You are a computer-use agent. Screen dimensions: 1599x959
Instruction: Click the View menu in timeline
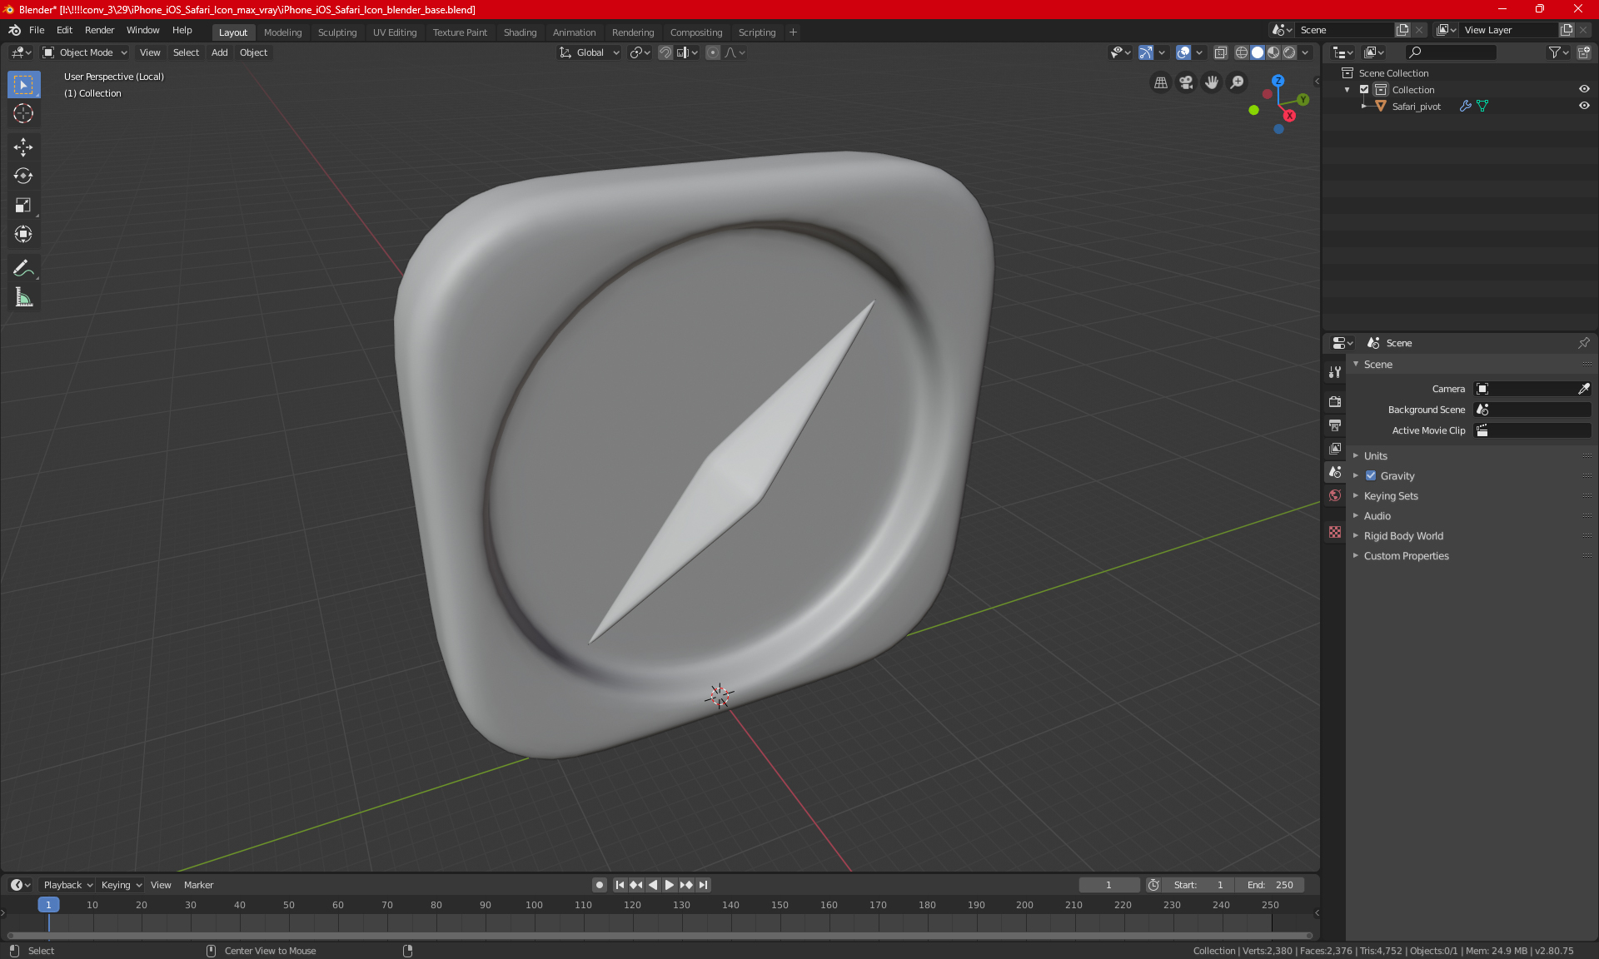(x=161, y=885)
